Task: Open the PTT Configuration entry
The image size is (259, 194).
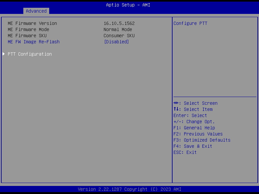Action: click(30, 54)
